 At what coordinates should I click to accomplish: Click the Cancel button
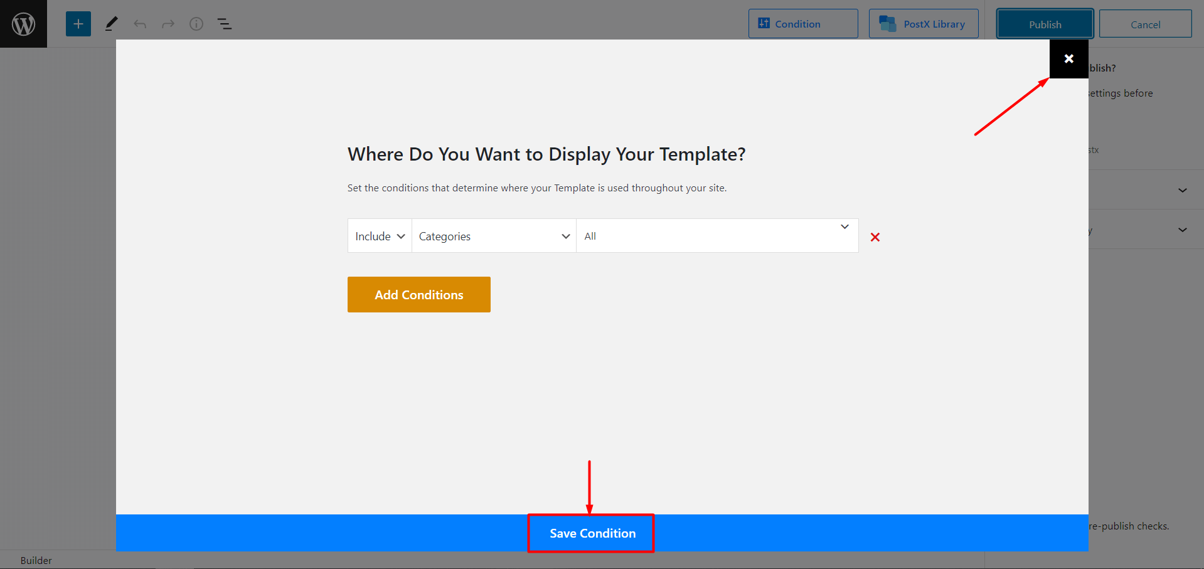point(1145,23)
